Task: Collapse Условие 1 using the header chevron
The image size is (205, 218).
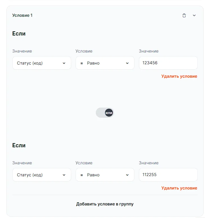Action: coord(194,16)
